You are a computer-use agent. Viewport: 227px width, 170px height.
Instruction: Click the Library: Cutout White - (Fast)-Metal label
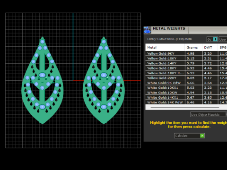[169, 39]
